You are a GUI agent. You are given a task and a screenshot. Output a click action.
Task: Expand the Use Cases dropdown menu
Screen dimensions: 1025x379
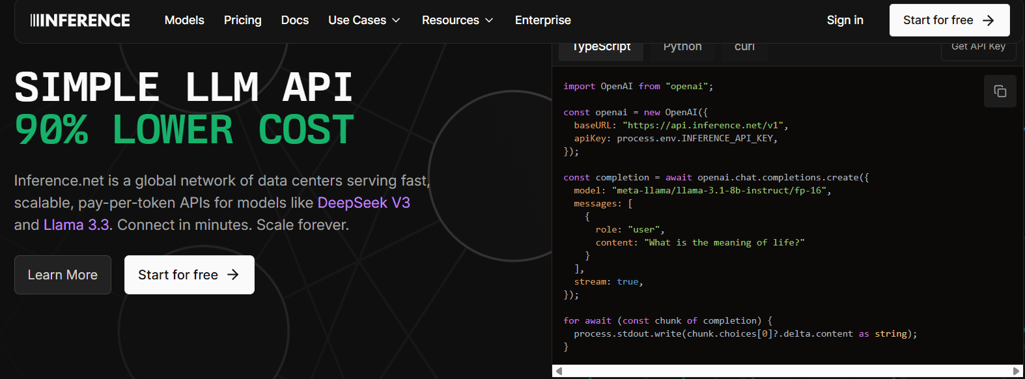click(x=364, y=20)
